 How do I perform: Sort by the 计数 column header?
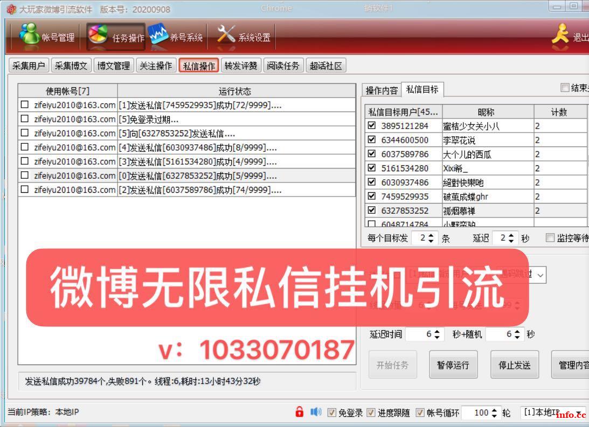click(560, 112)
